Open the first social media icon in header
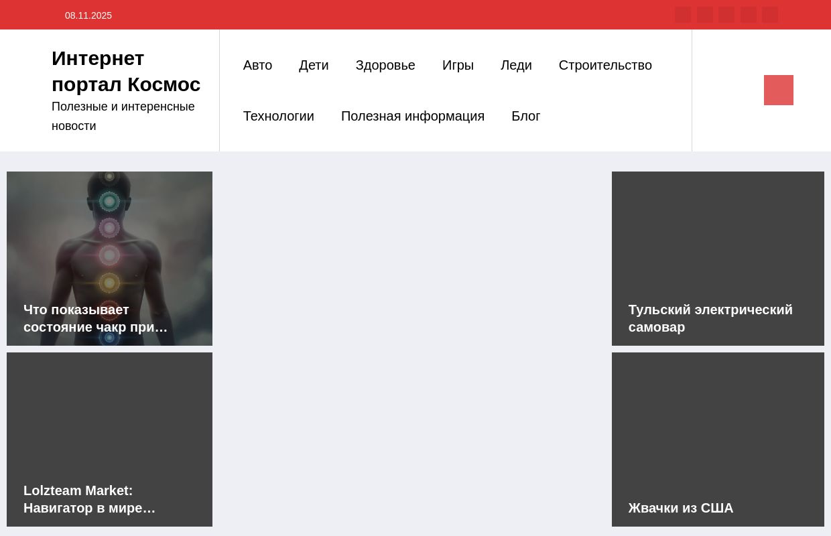Image resolution: width=831 pixels, height=536 pixels. pyautogui.click(x=683, y=15)
